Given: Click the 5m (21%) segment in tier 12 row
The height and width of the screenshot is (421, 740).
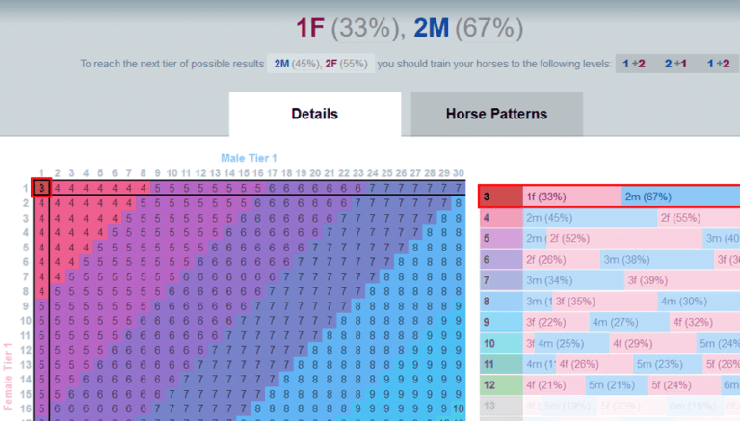Looking at the screenshot, I should (x=617, y=384).
